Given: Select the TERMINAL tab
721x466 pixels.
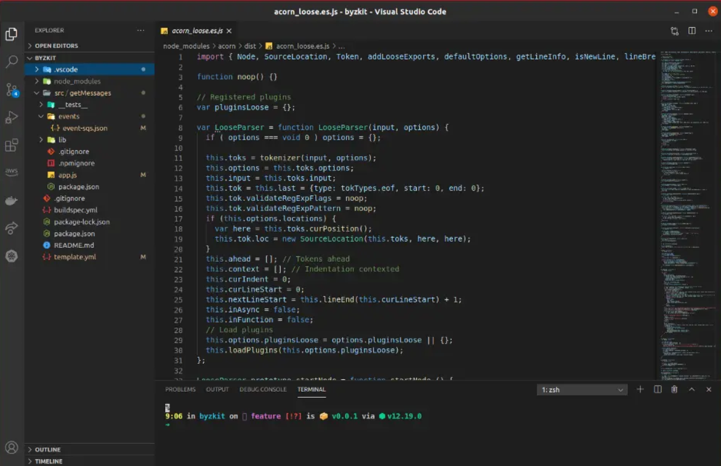Looking at the screenshot, I should point(312,389).
